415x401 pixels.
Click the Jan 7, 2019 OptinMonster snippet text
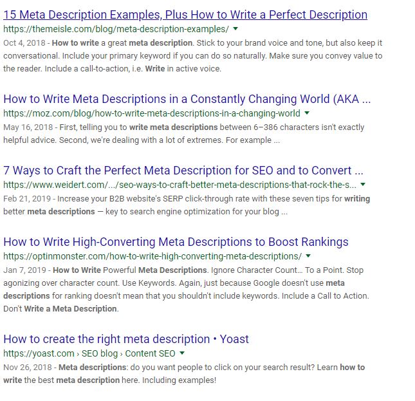pyautogui.click(x=193, y=289)
